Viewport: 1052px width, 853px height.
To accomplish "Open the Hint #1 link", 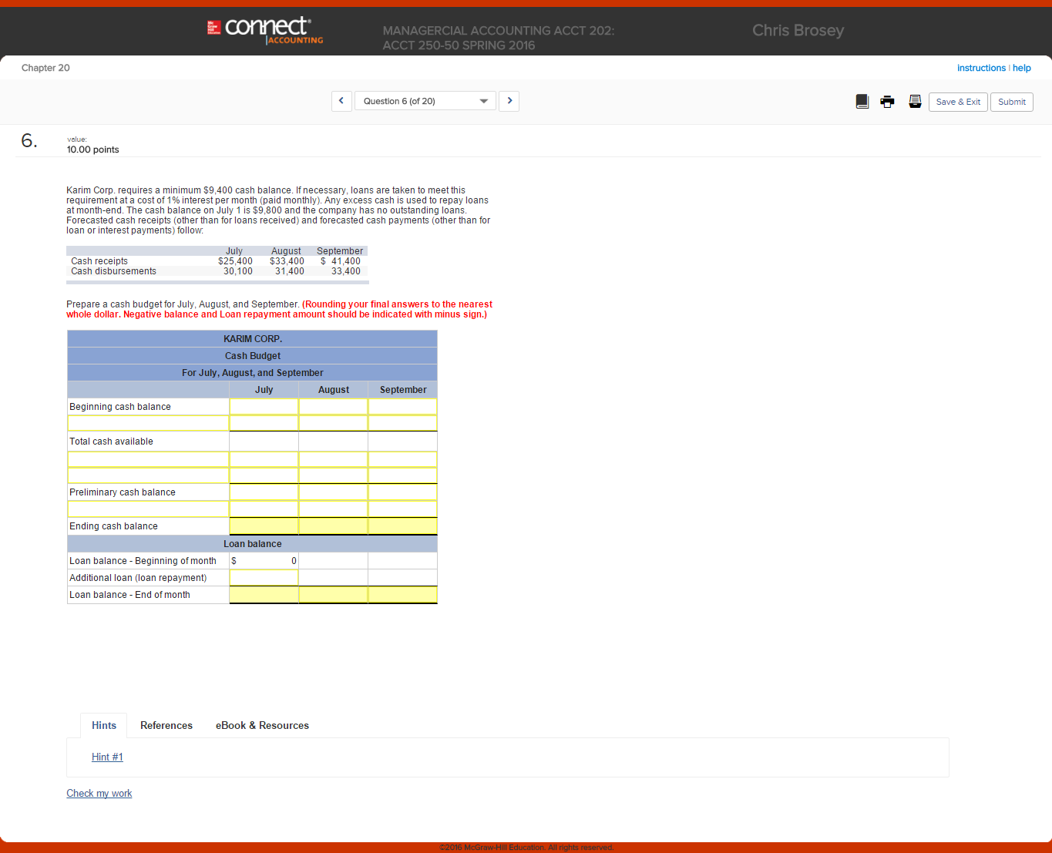I will 107,757.
